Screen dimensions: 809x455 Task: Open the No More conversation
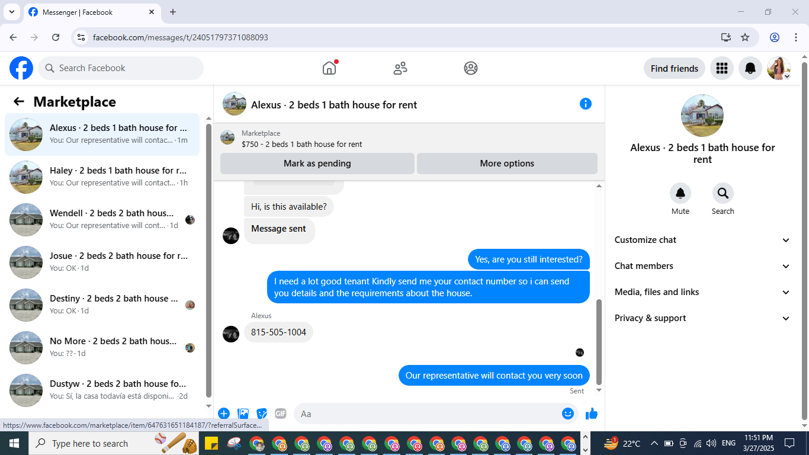coord(102,348)
